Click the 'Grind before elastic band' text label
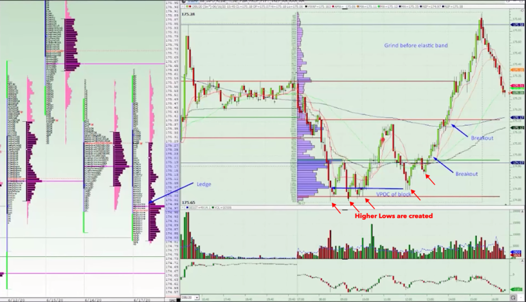Viewport: 526px width, 302px height. [416, 45]
